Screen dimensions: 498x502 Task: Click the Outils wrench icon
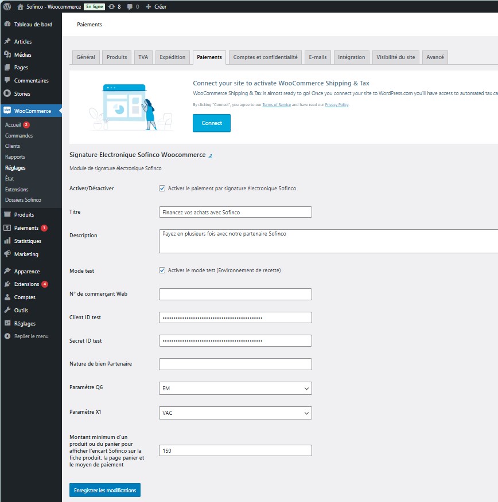click(7, 310)
